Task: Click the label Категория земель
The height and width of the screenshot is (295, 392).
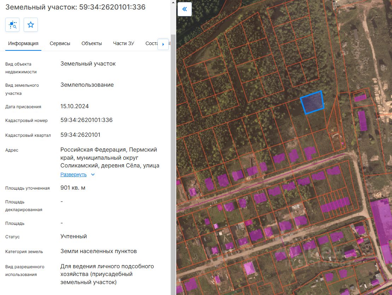Action: [24, 252]
